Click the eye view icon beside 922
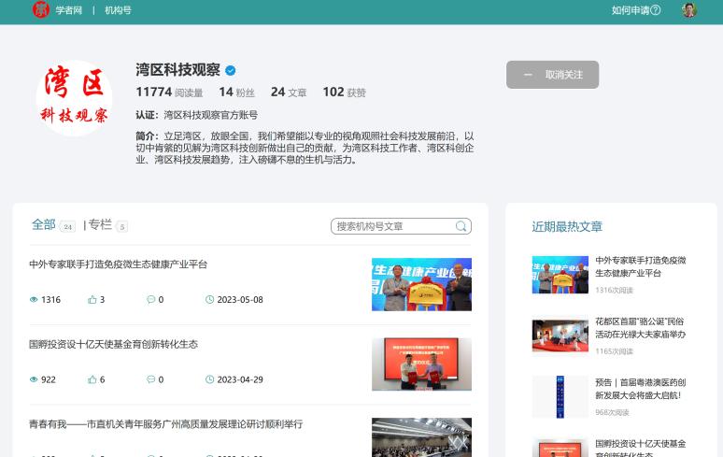 34,379
